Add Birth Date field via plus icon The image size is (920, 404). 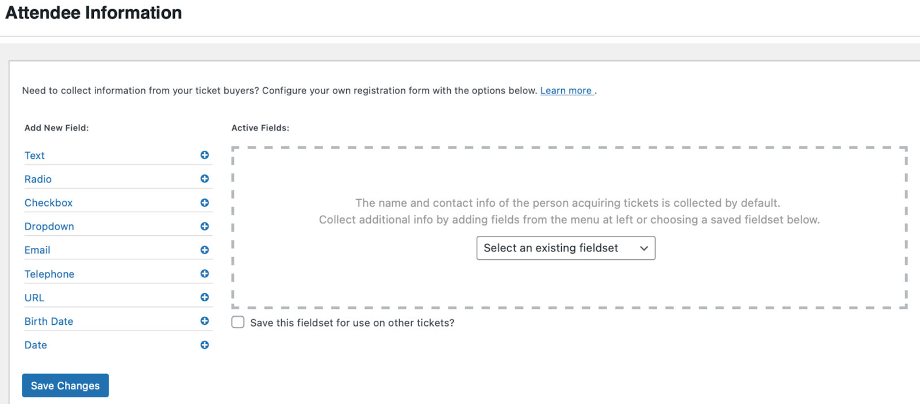[x=204, y=321]
